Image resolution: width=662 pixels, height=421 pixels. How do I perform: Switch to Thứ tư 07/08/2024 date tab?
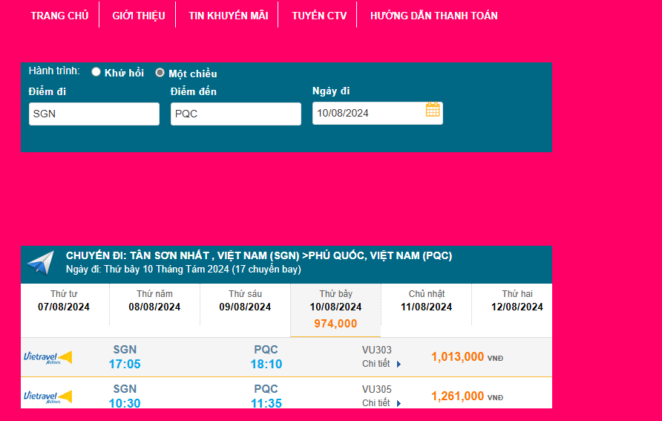click(64, 301)
